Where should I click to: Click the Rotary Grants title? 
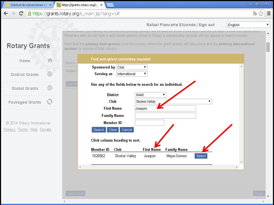tap(28, 46)
